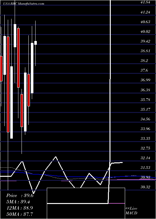This screenshot has width=156, height=219.
Task: Click the 32.75 price axis label
Action: point(145,148)
